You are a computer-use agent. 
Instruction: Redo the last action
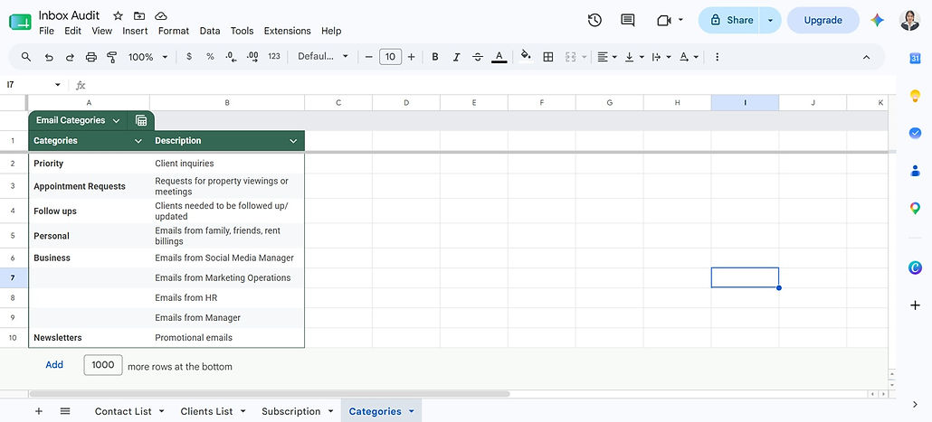[70, 57]
